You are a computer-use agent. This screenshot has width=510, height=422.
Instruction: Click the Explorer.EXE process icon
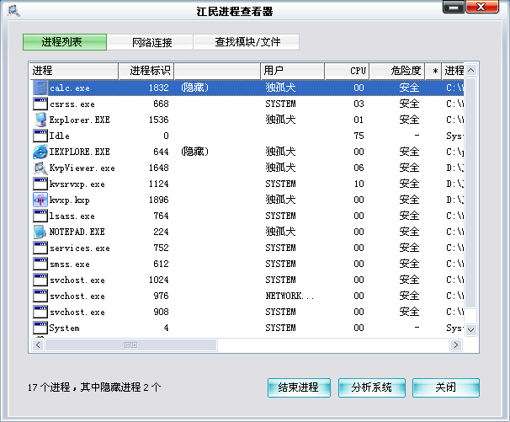tap(40, 120)
